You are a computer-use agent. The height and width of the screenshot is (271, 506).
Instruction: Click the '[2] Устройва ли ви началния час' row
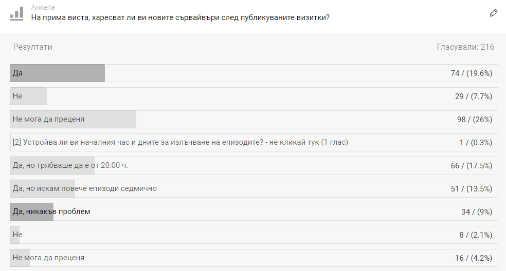(x=254, y=142)
